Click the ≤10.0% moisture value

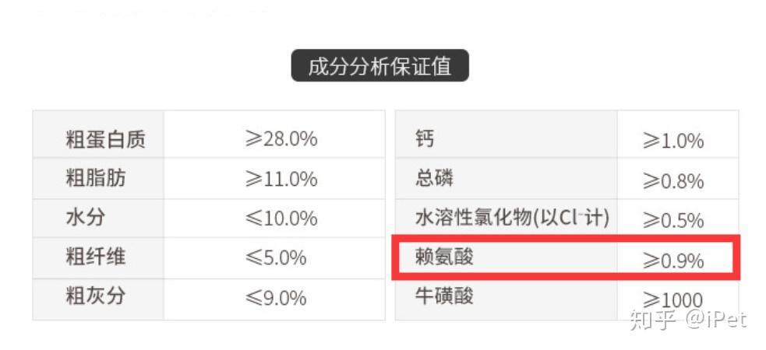(281, 219)
